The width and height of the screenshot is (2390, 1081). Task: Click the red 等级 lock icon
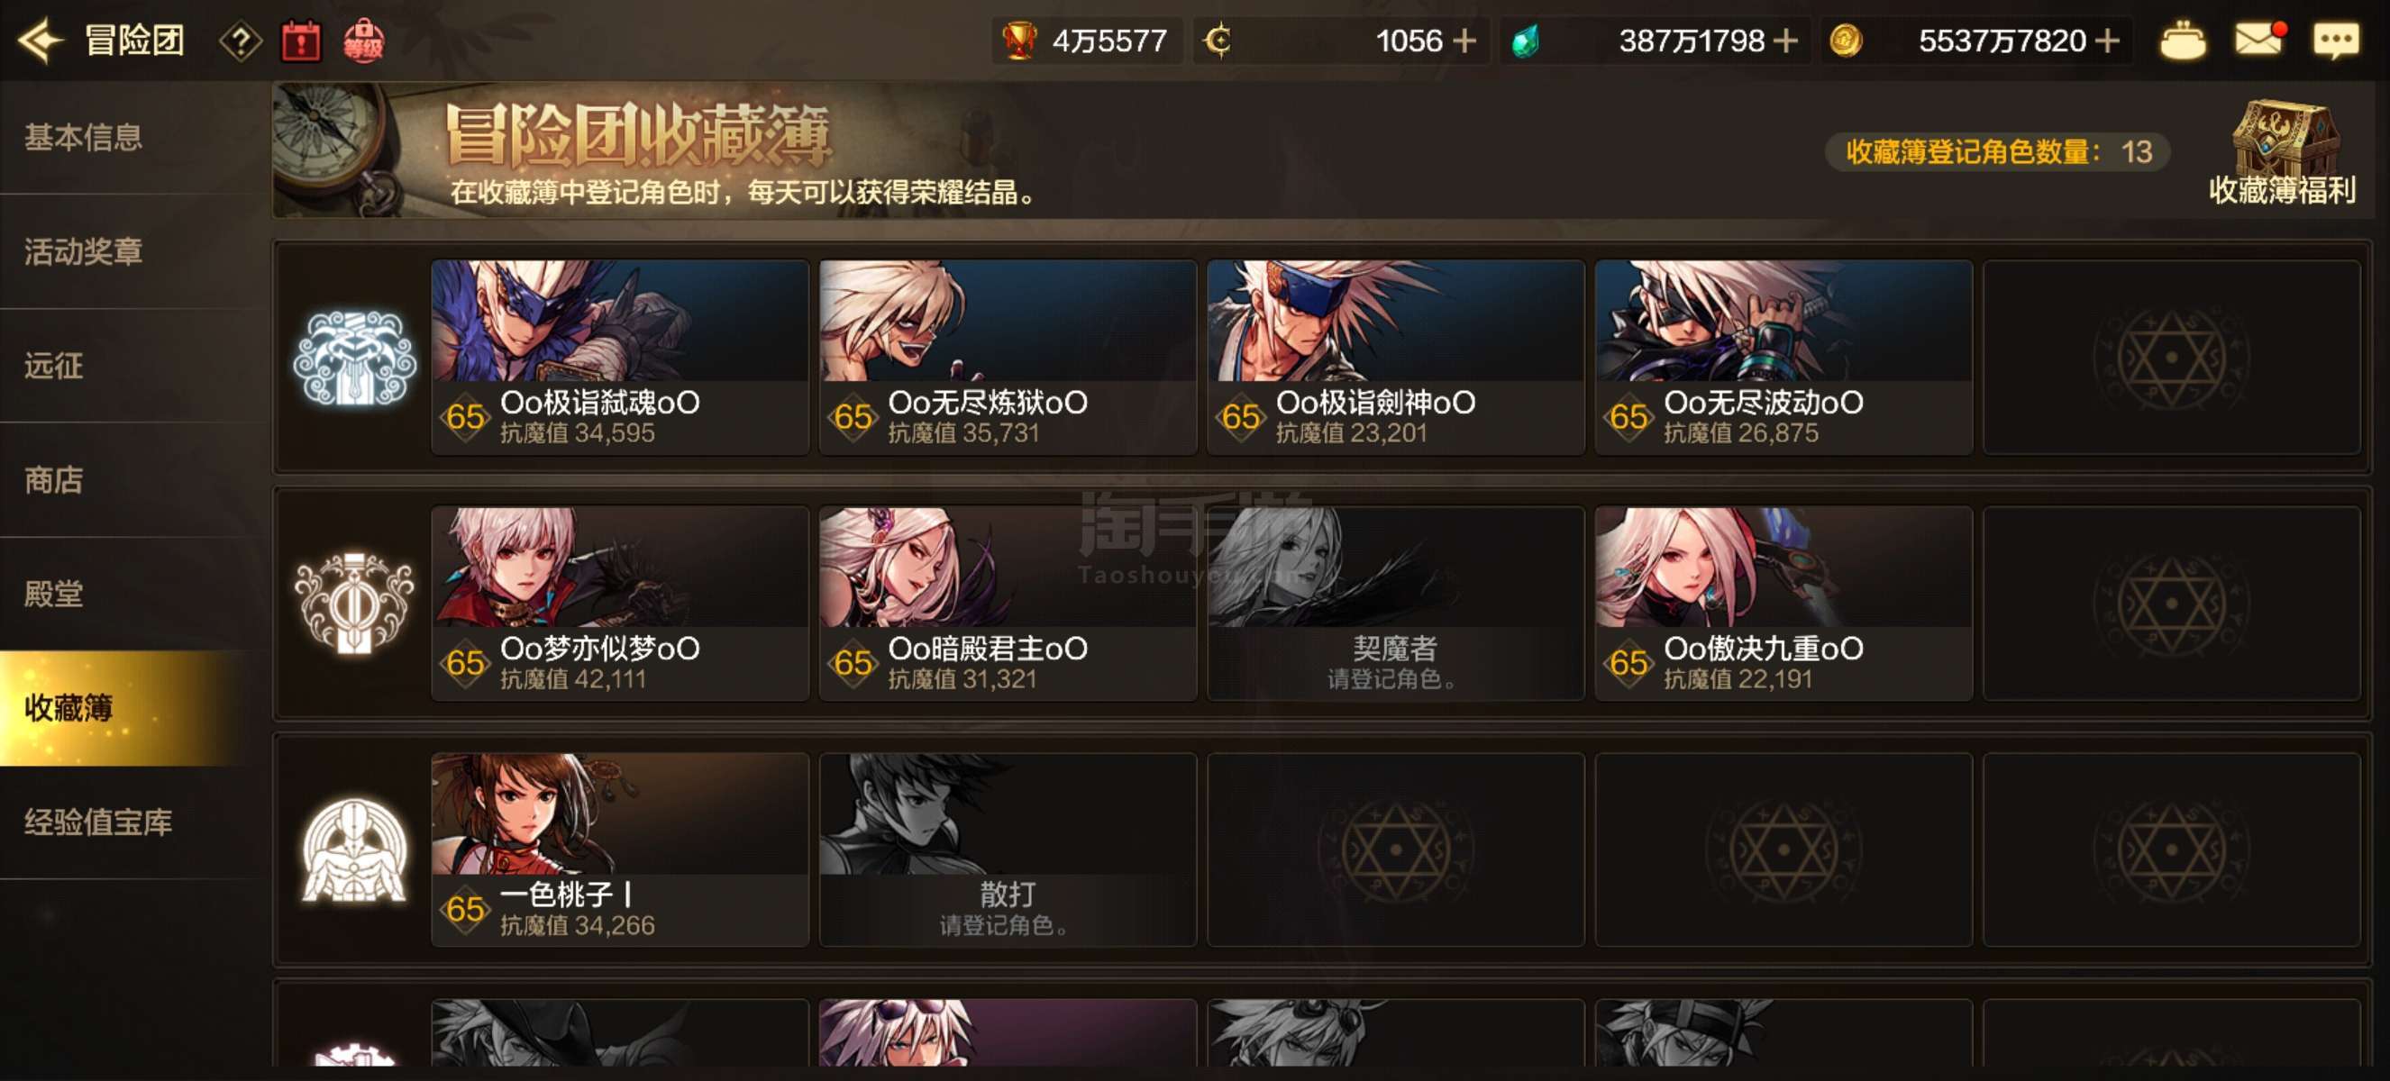click(363, 41)
